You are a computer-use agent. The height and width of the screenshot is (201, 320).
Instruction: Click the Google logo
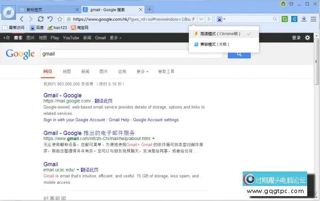pos(20,54)
